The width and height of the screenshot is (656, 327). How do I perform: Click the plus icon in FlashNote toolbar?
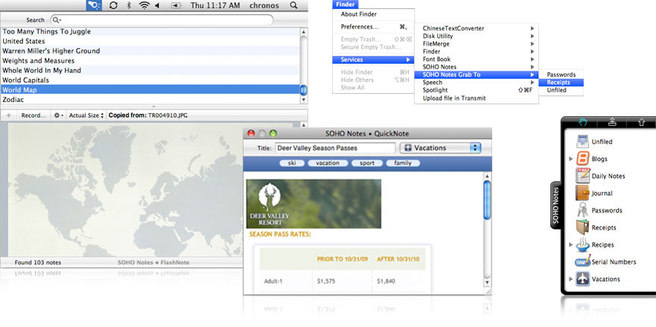[x=9, y=115]
